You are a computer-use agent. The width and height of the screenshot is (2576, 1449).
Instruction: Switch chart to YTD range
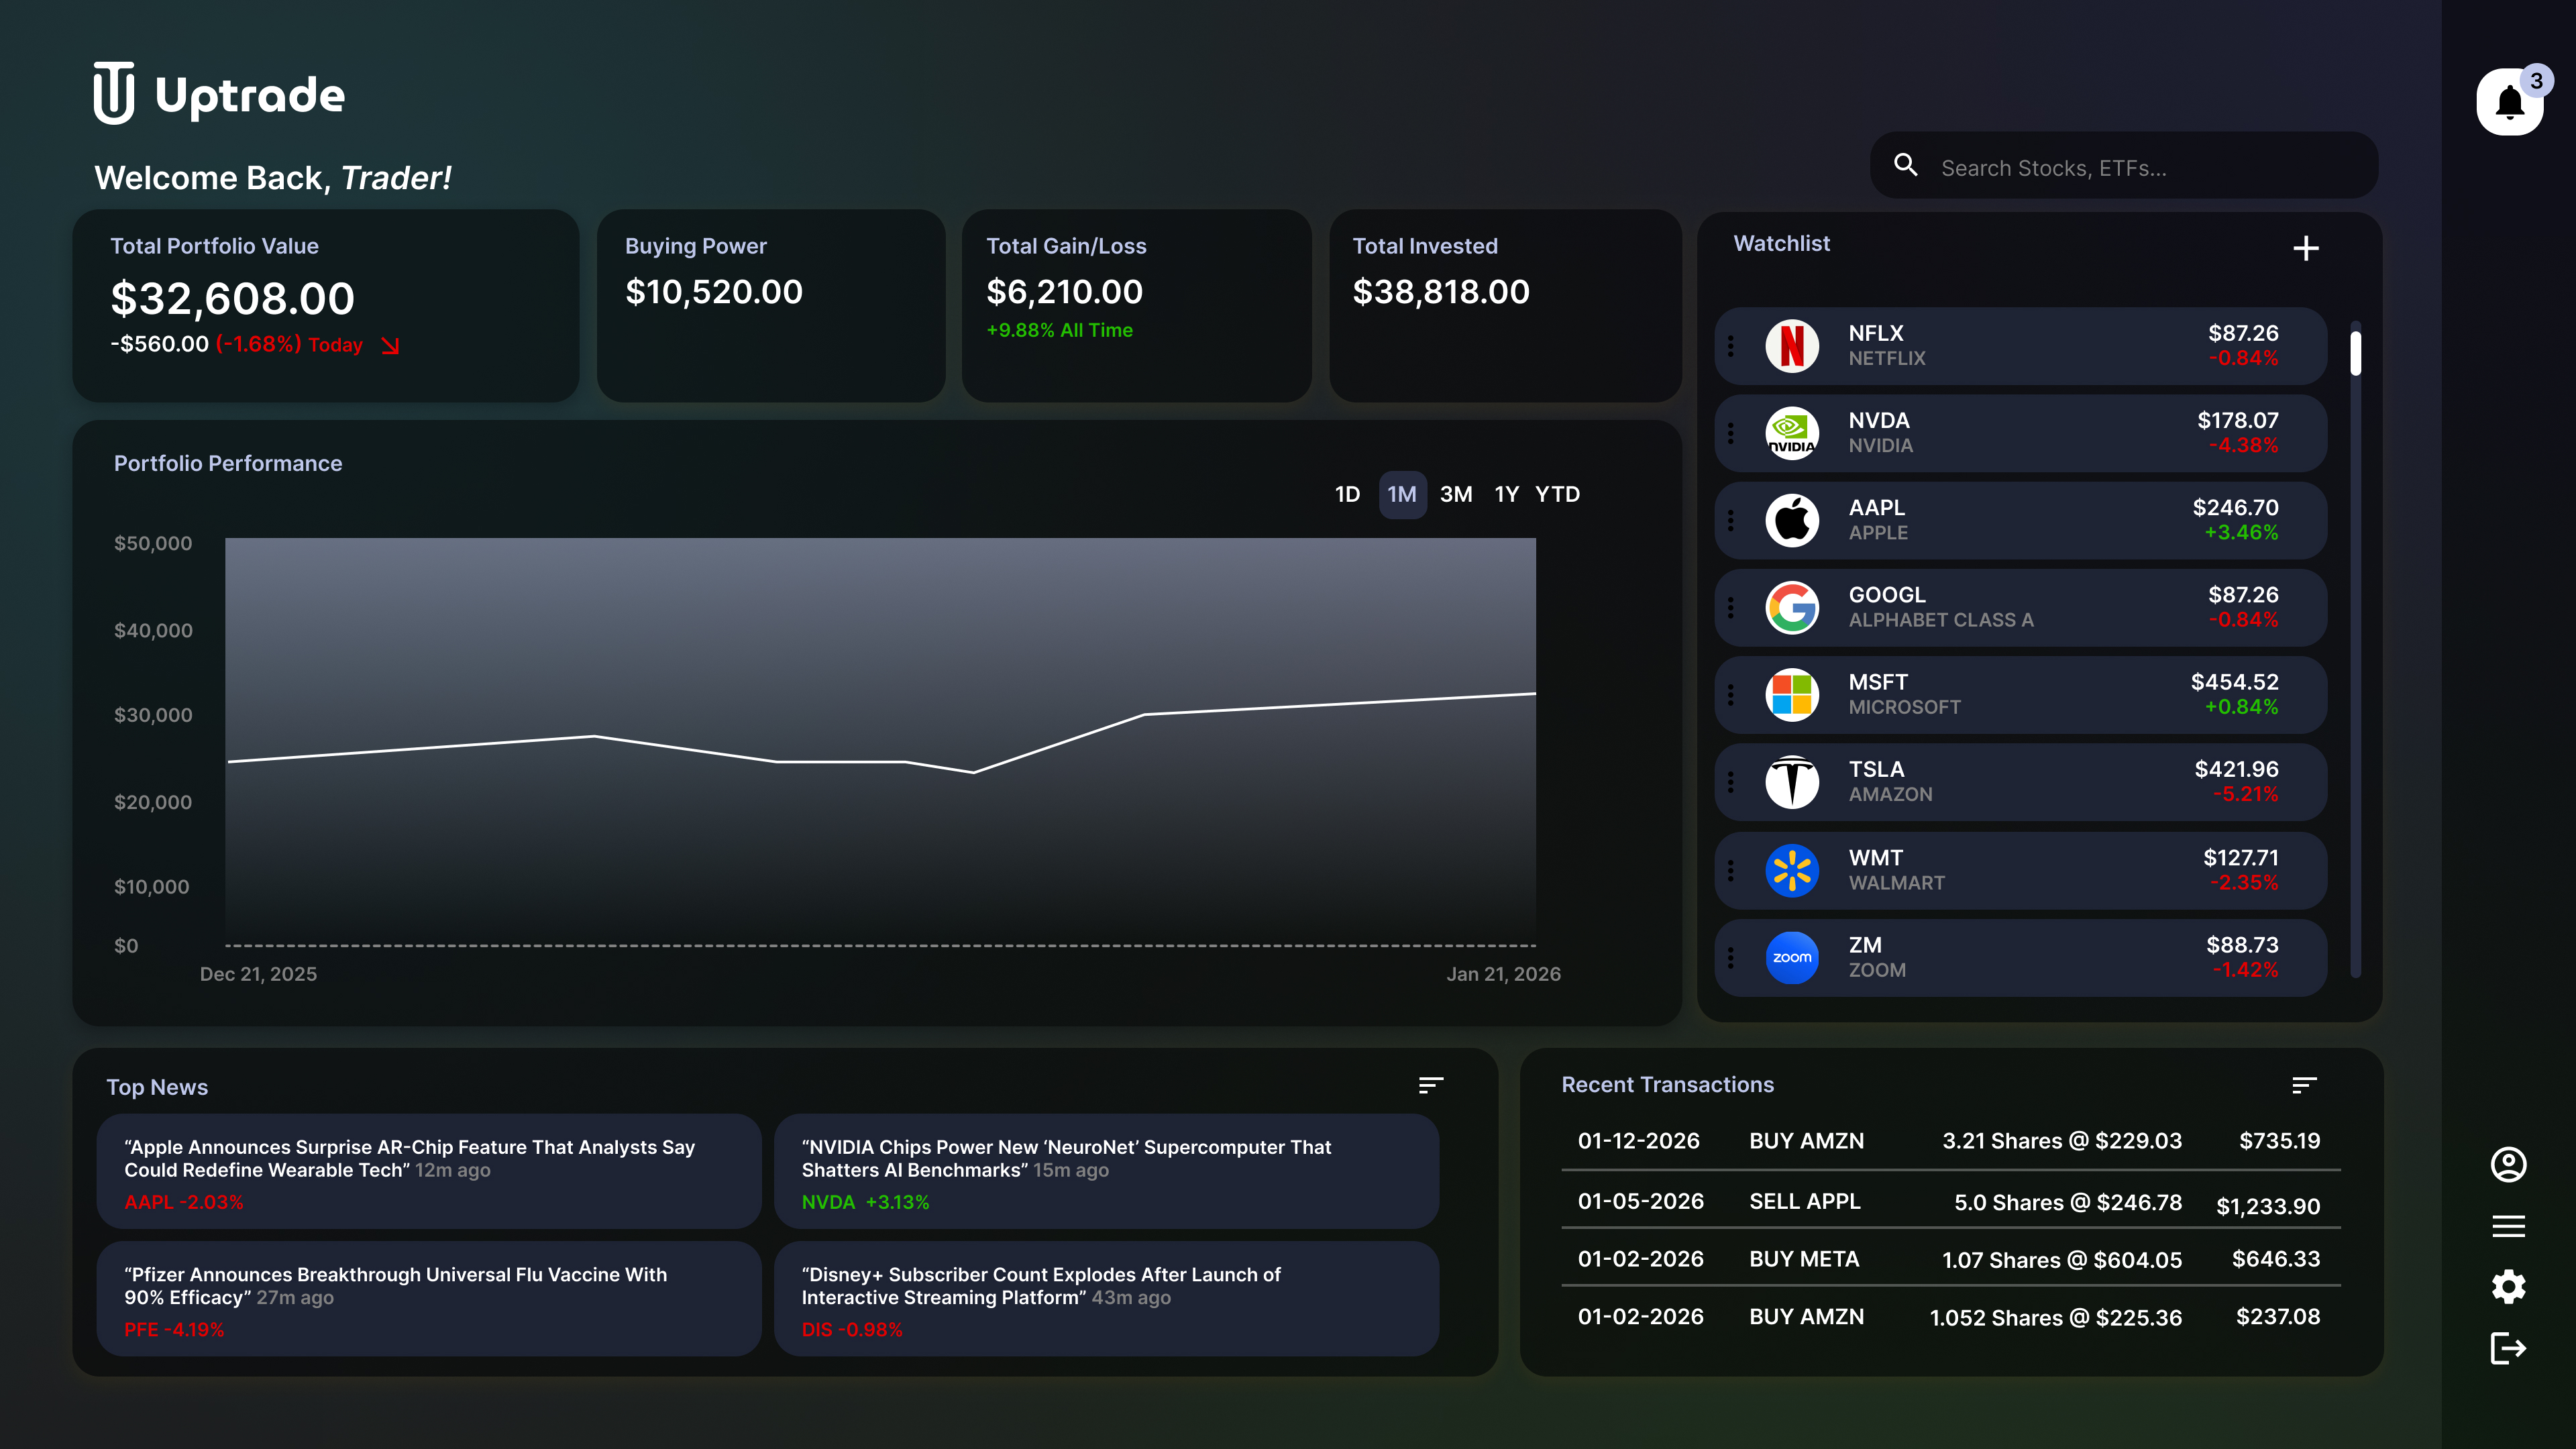(1558, 494)
